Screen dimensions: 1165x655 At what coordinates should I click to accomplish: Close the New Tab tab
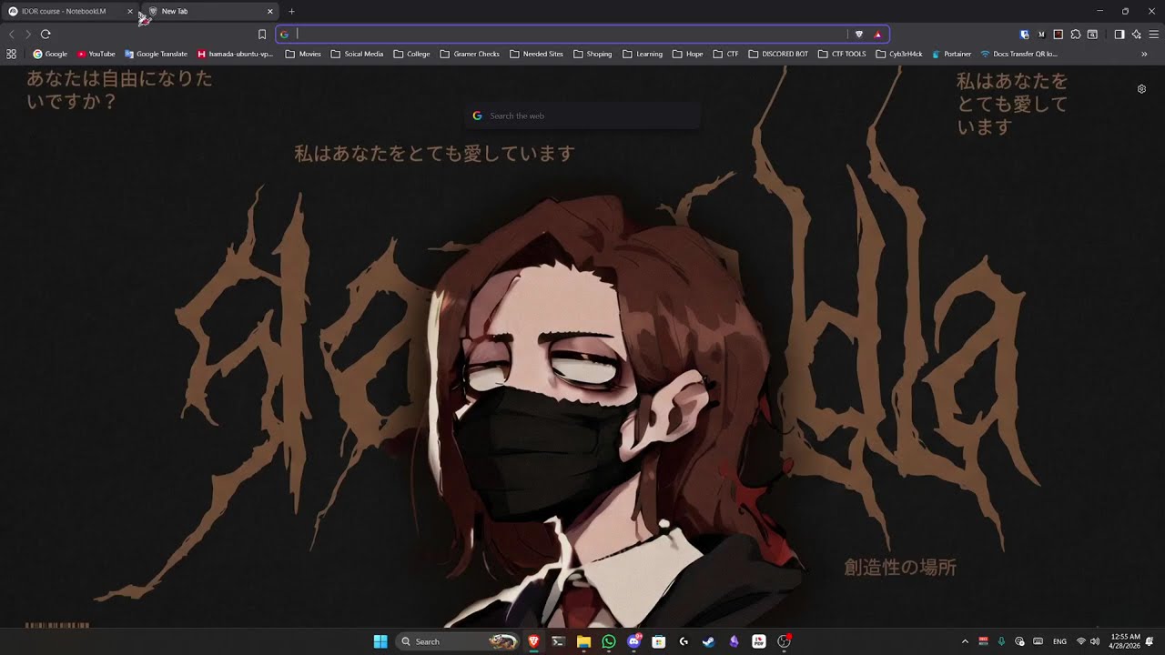pos(269,11)
